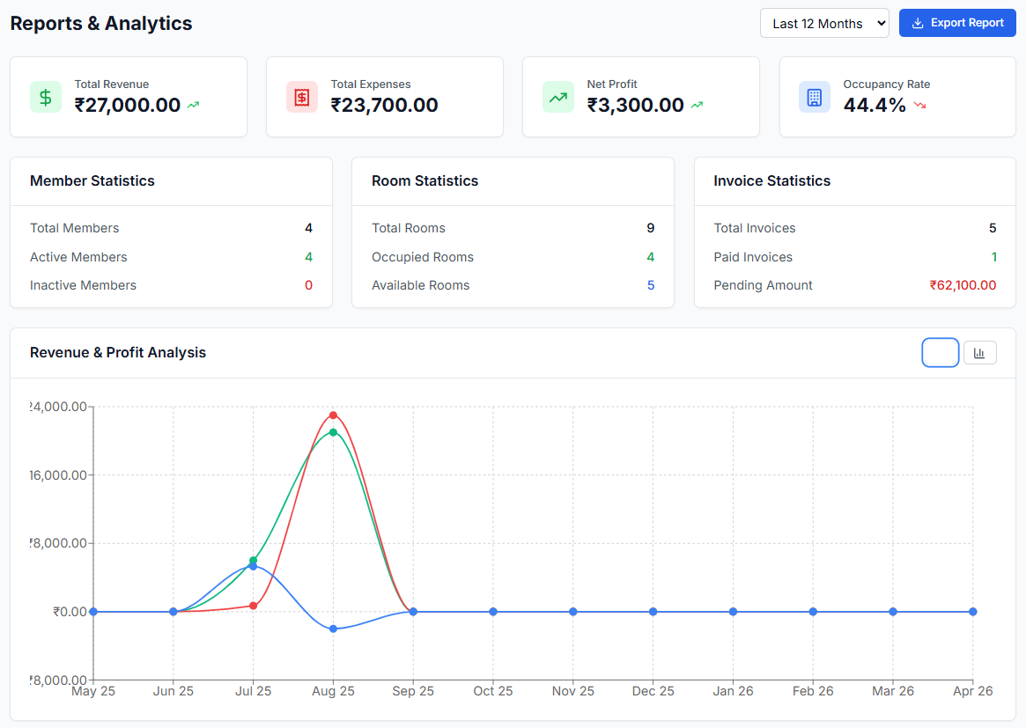Click the red downward trend arrow beside 44.4%
This screenshot has width=1026, height=728.
920,105
